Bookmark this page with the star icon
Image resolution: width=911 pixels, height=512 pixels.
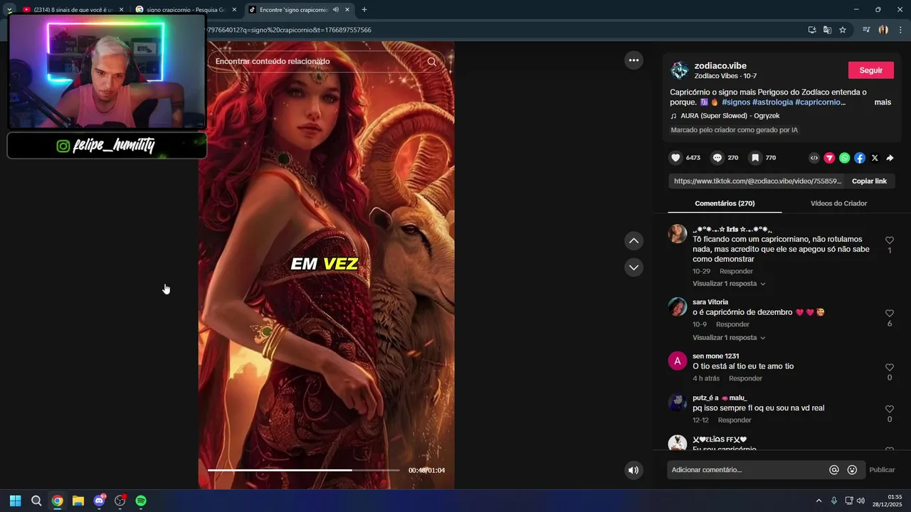843,30
